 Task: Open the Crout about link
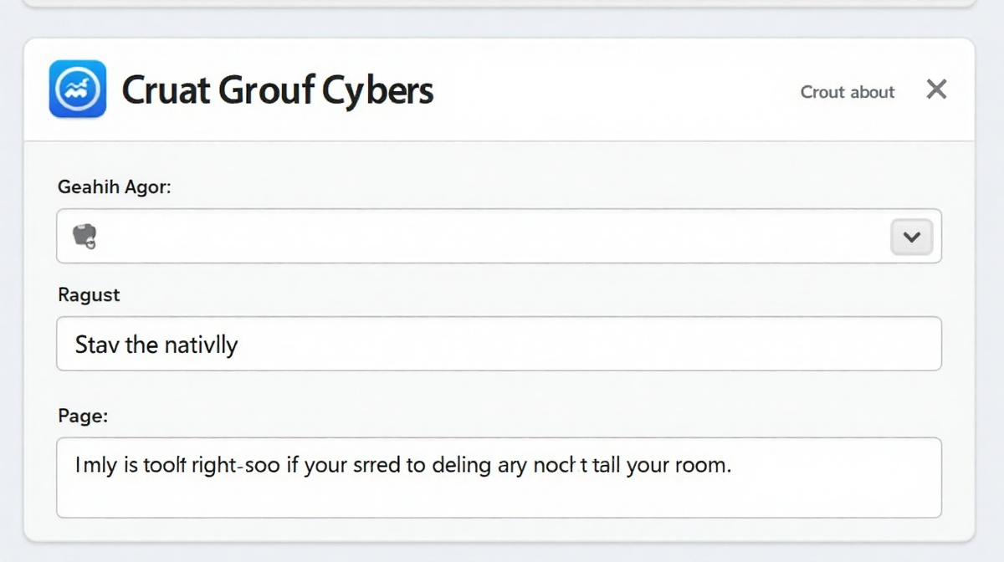pos(847,92)
